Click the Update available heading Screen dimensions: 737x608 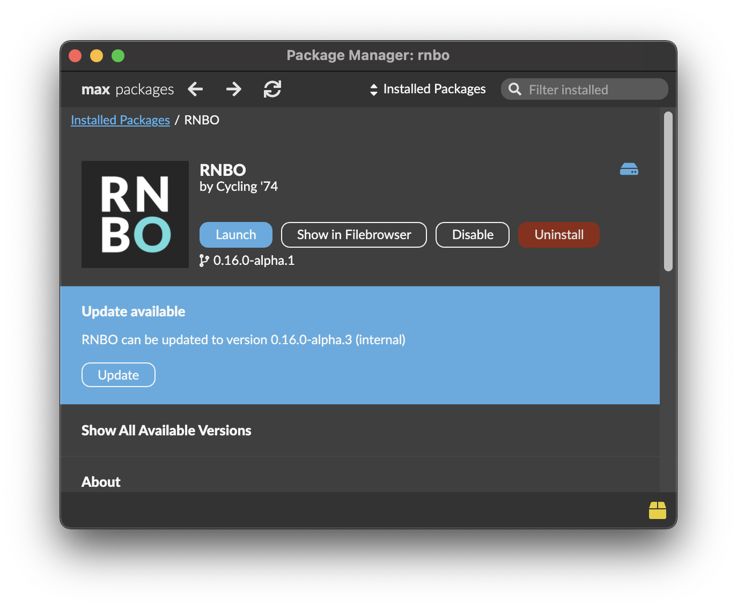[134, 312]
